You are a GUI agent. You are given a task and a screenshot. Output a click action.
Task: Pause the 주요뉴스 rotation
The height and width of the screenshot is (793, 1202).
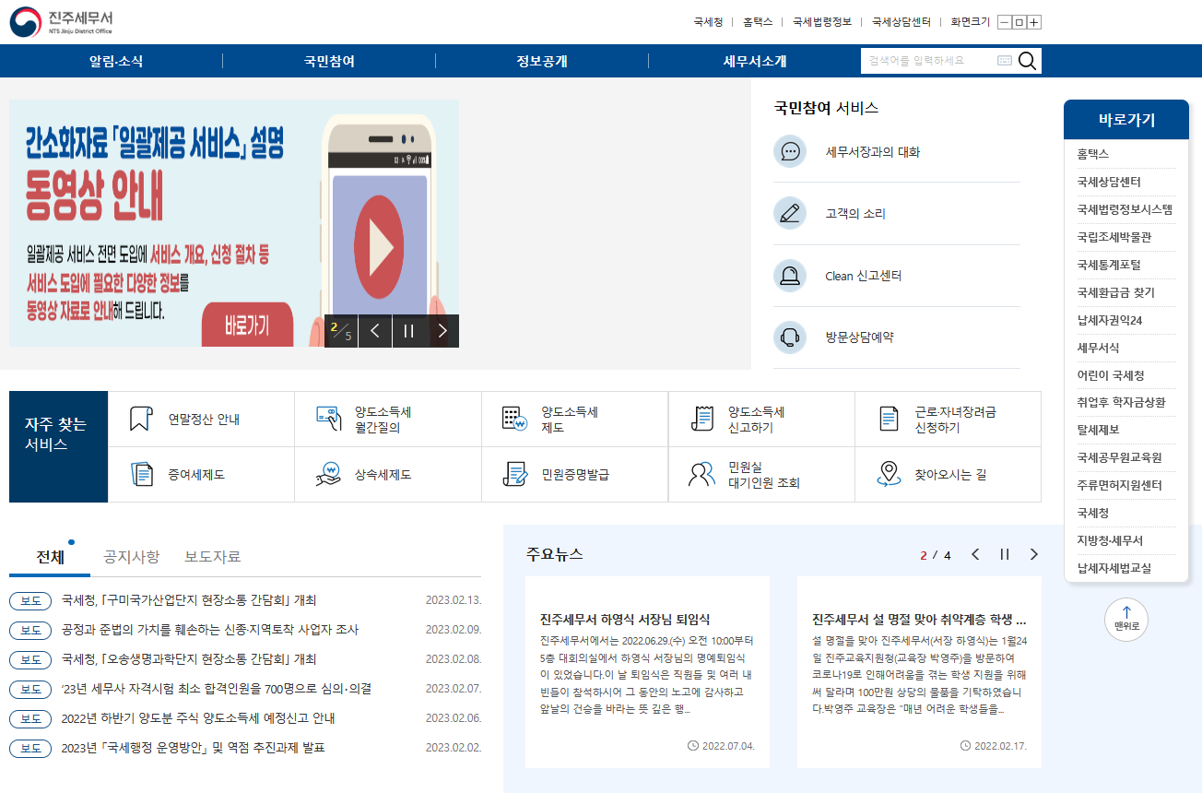(1005, 554)
